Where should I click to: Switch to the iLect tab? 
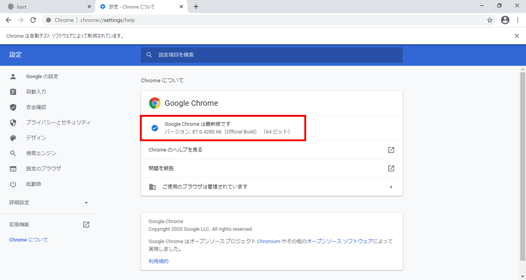tap(47, 7)
